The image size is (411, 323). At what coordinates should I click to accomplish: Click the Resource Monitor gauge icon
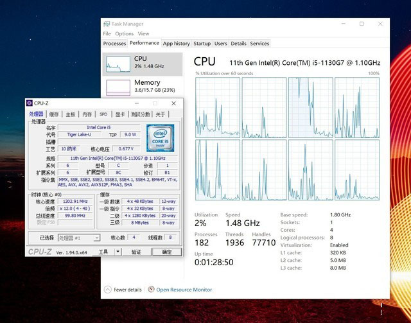pyautogui.click(x=151, y=289)
